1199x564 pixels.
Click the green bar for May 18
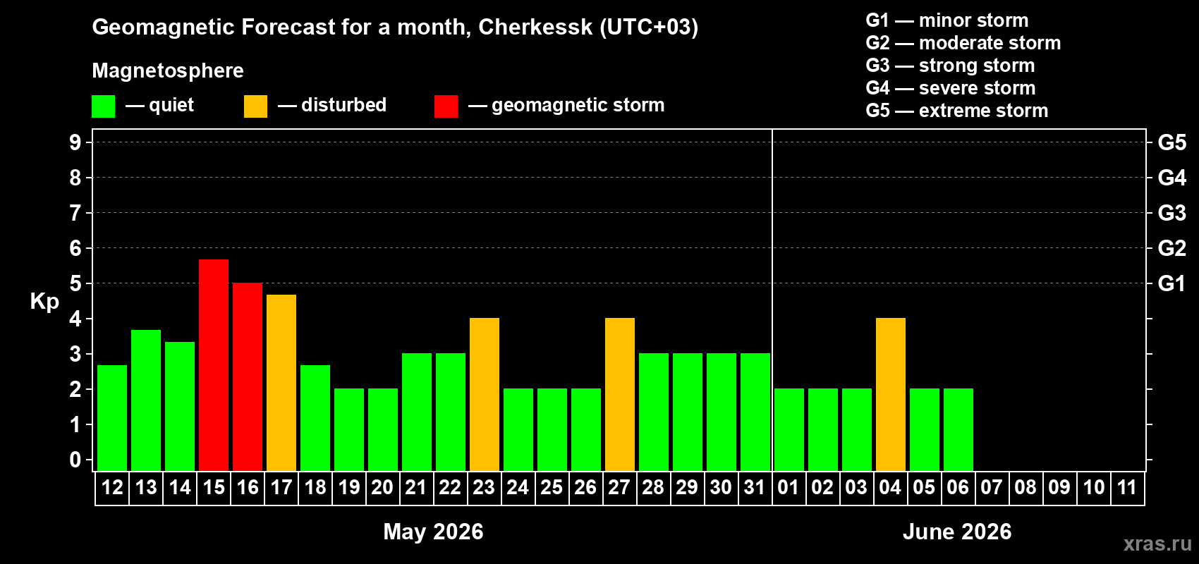[x=315, y=418]
